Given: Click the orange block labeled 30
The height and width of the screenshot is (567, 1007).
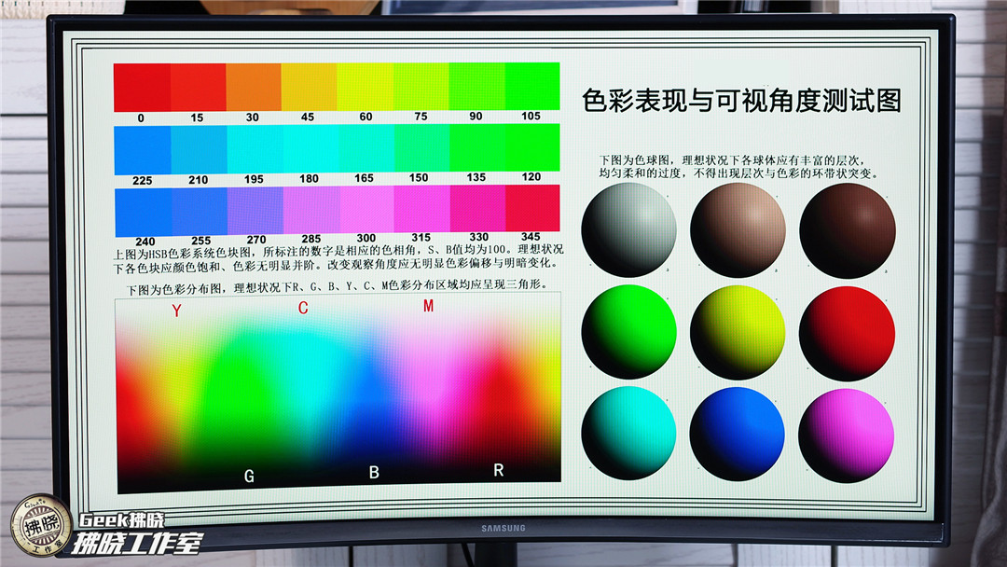Looking at the screenshot, I should coord(254,87).
